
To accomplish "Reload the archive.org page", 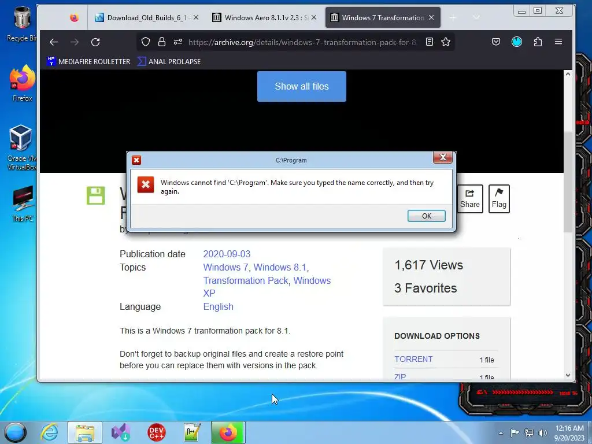I will coord(95,42).
